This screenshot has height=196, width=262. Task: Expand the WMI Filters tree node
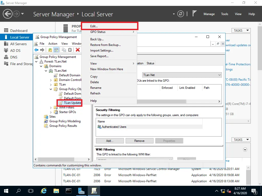pyautogui.click(x=51, y=107)
